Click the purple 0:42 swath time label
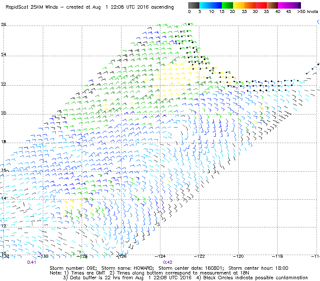320x281 pixels. tap(168, 262)
